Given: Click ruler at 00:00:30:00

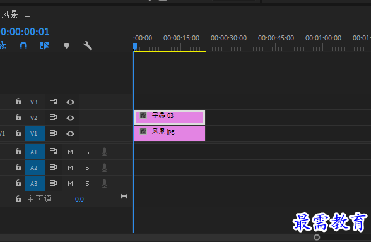Looking at the screenshot, I should [x=228, y=38].
